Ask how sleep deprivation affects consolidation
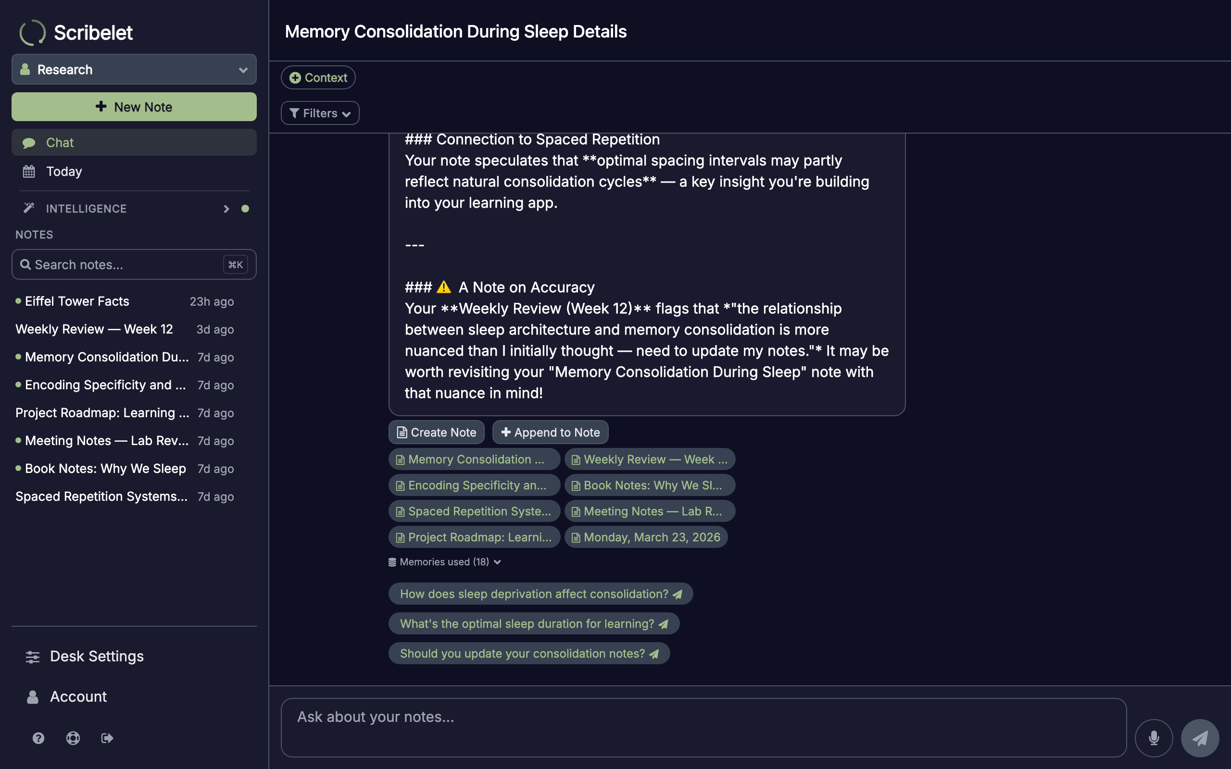Viewport: 1231px width, 769px height. [x=540, y=594]
